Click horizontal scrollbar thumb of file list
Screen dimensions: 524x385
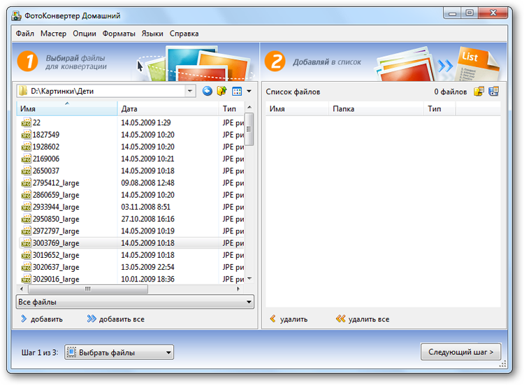(x=88, y=289)
